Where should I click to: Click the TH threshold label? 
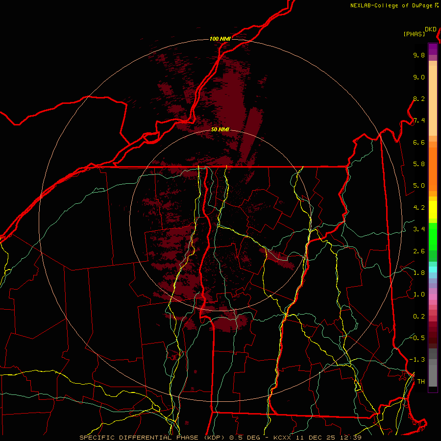click(421, 382)
